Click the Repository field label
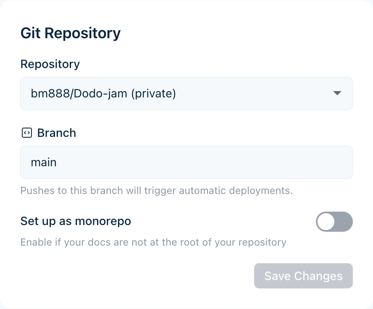Viewport: 373px width, 309px height. coord(50,64)
